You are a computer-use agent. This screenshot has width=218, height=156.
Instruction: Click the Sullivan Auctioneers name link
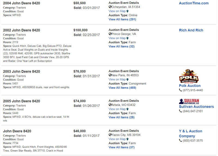point(196,107)
